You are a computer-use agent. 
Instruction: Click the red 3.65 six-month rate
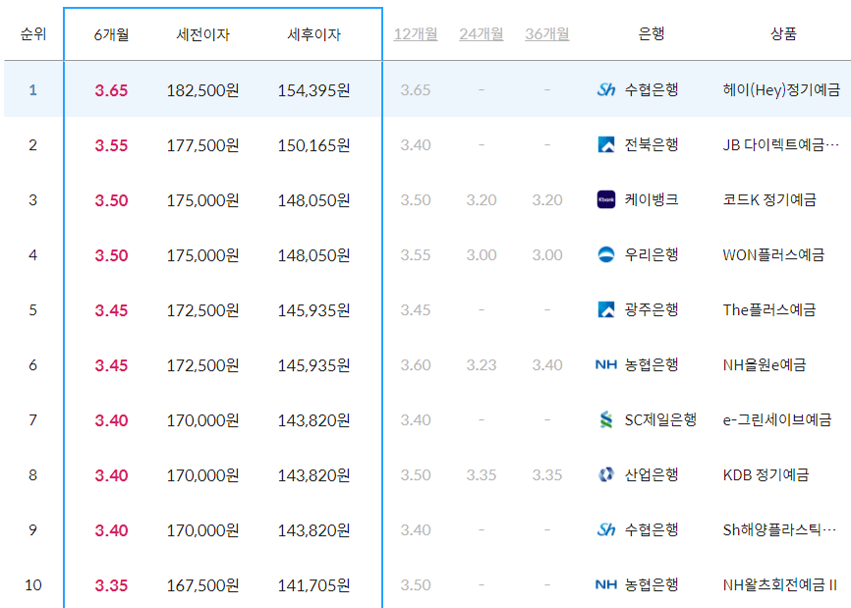[111, 90]
